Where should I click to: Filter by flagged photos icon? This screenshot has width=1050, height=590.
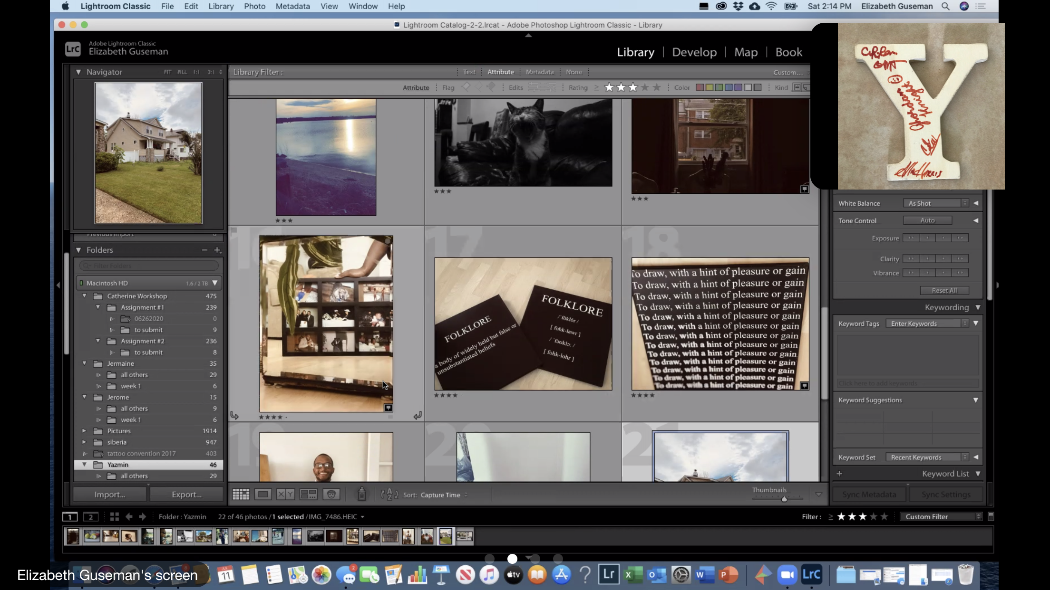click(x=467, y=87)
